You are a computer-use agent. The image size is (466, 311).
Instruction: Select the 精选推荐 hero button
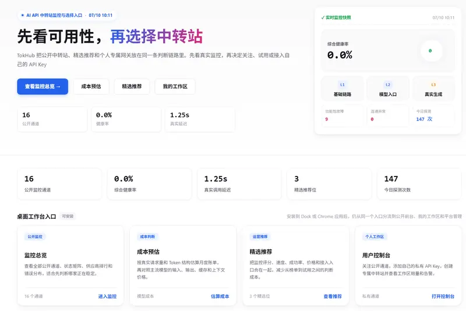click(x=132, y=86)
